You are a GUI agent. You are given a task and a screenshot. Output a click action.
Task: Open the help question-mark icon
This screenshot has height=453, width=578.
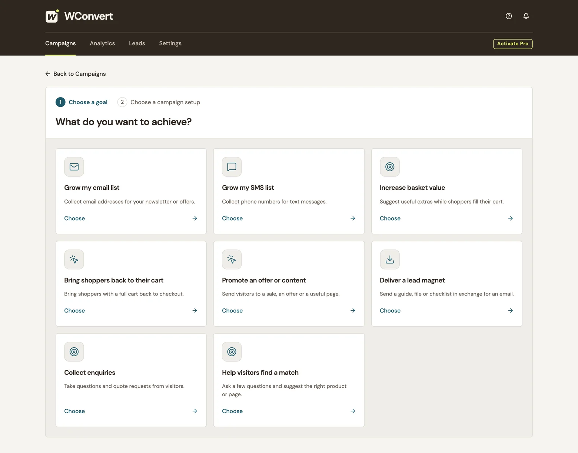point(509,16)
